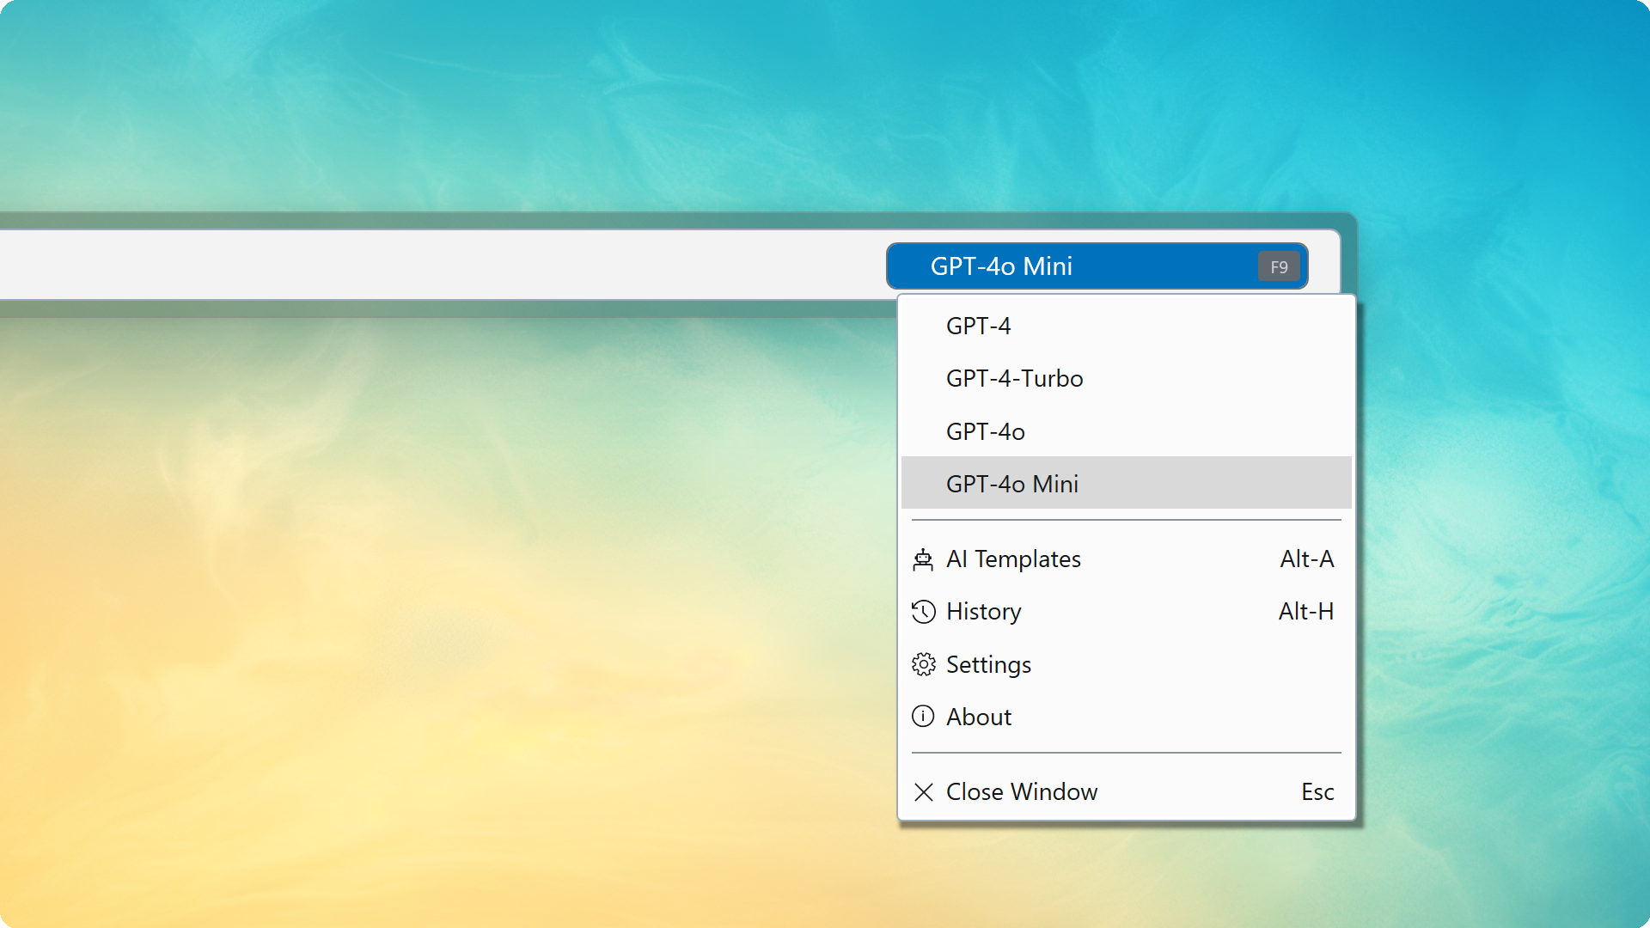
Task: Select the GPT-4 model
Action: pos(1126,326)
